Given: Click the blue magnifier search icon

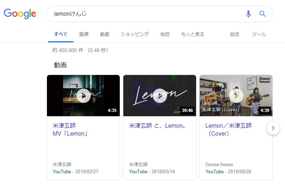Looking at the screenshot, I should pos(262,14).
